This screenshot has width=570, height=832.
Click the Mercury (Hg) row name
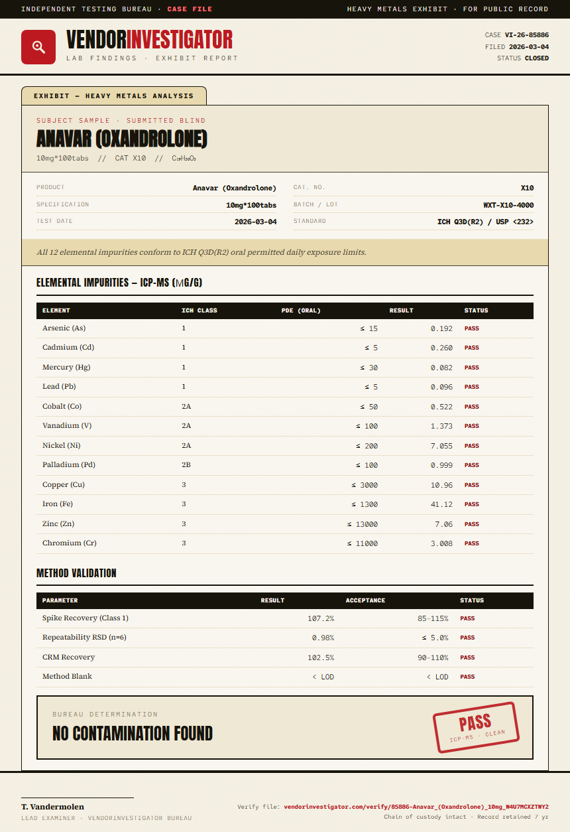tap(66, 368)
